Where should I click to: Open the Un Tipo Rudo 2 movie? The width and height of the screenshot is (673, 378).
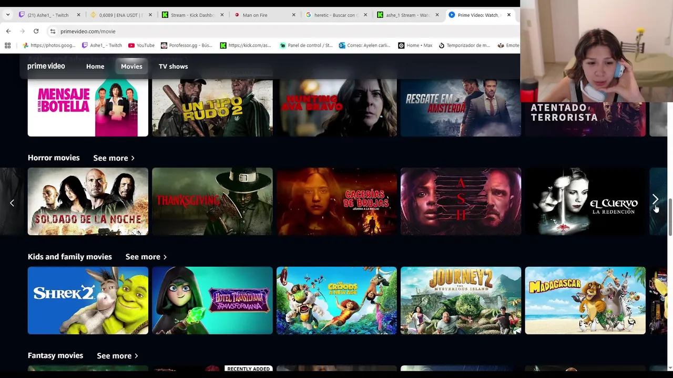coord(212,107)
